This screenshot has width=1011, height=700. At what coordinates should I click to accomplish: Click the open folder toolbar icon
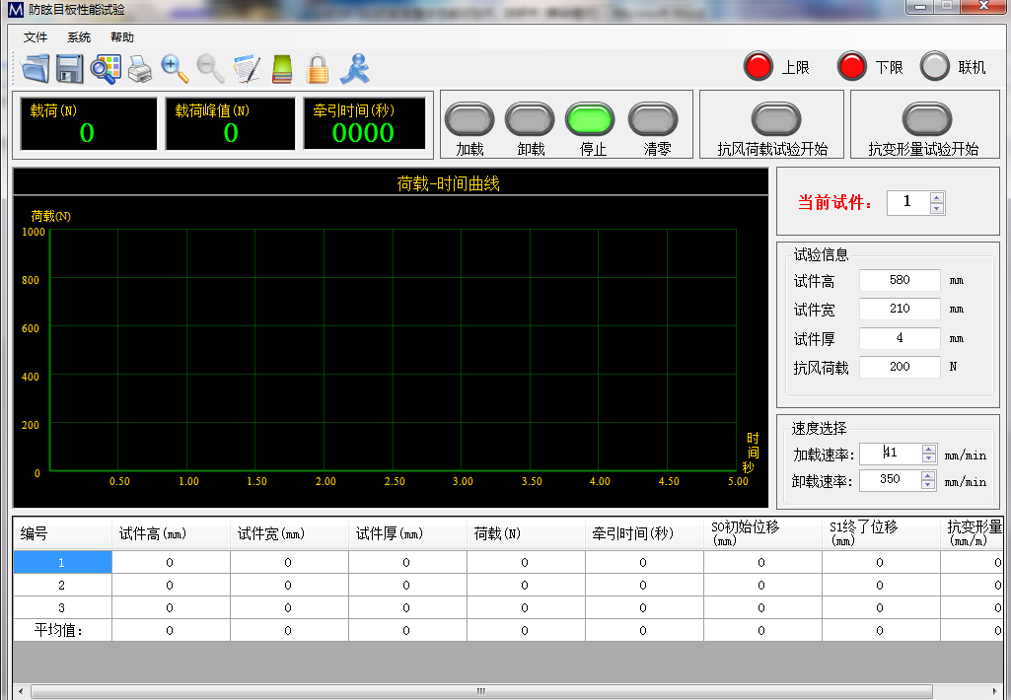pyautogui.click(x=36, y=69)
